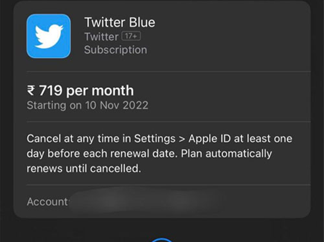The height and width of the screenshot is (242, 324).
Task: Tap the 'Apple ID' text
Action: (209, 139)
